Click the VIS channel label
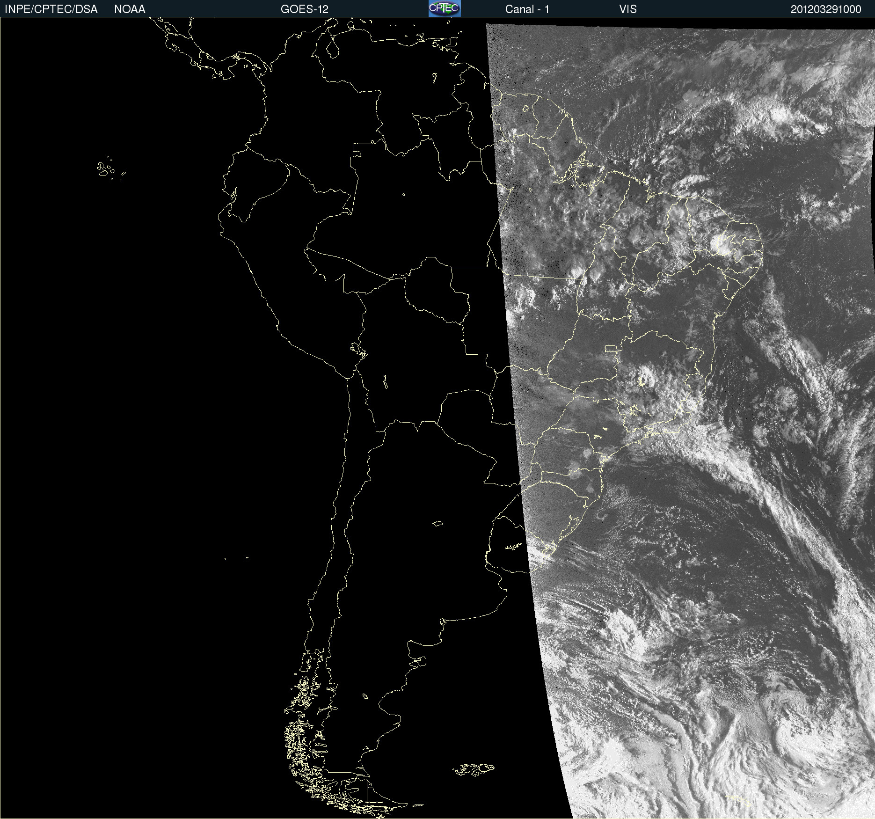Viewport: 875px width, 819px height. click(x=628, y=9)
